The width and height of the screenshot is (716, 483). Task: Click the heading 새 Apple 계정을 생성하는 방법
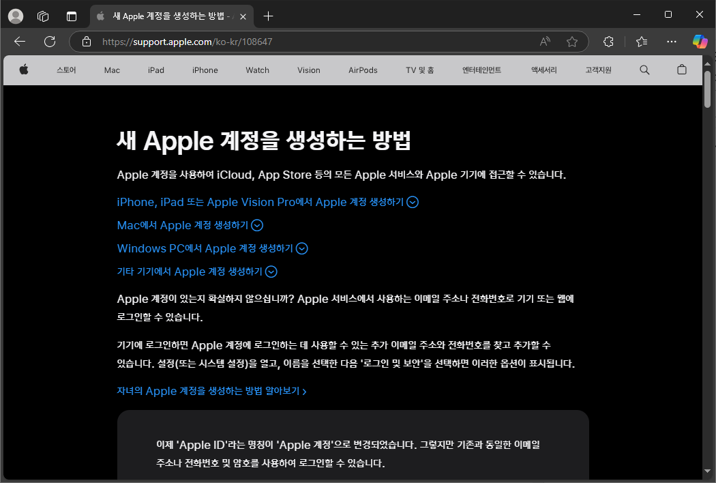[263, 141]
